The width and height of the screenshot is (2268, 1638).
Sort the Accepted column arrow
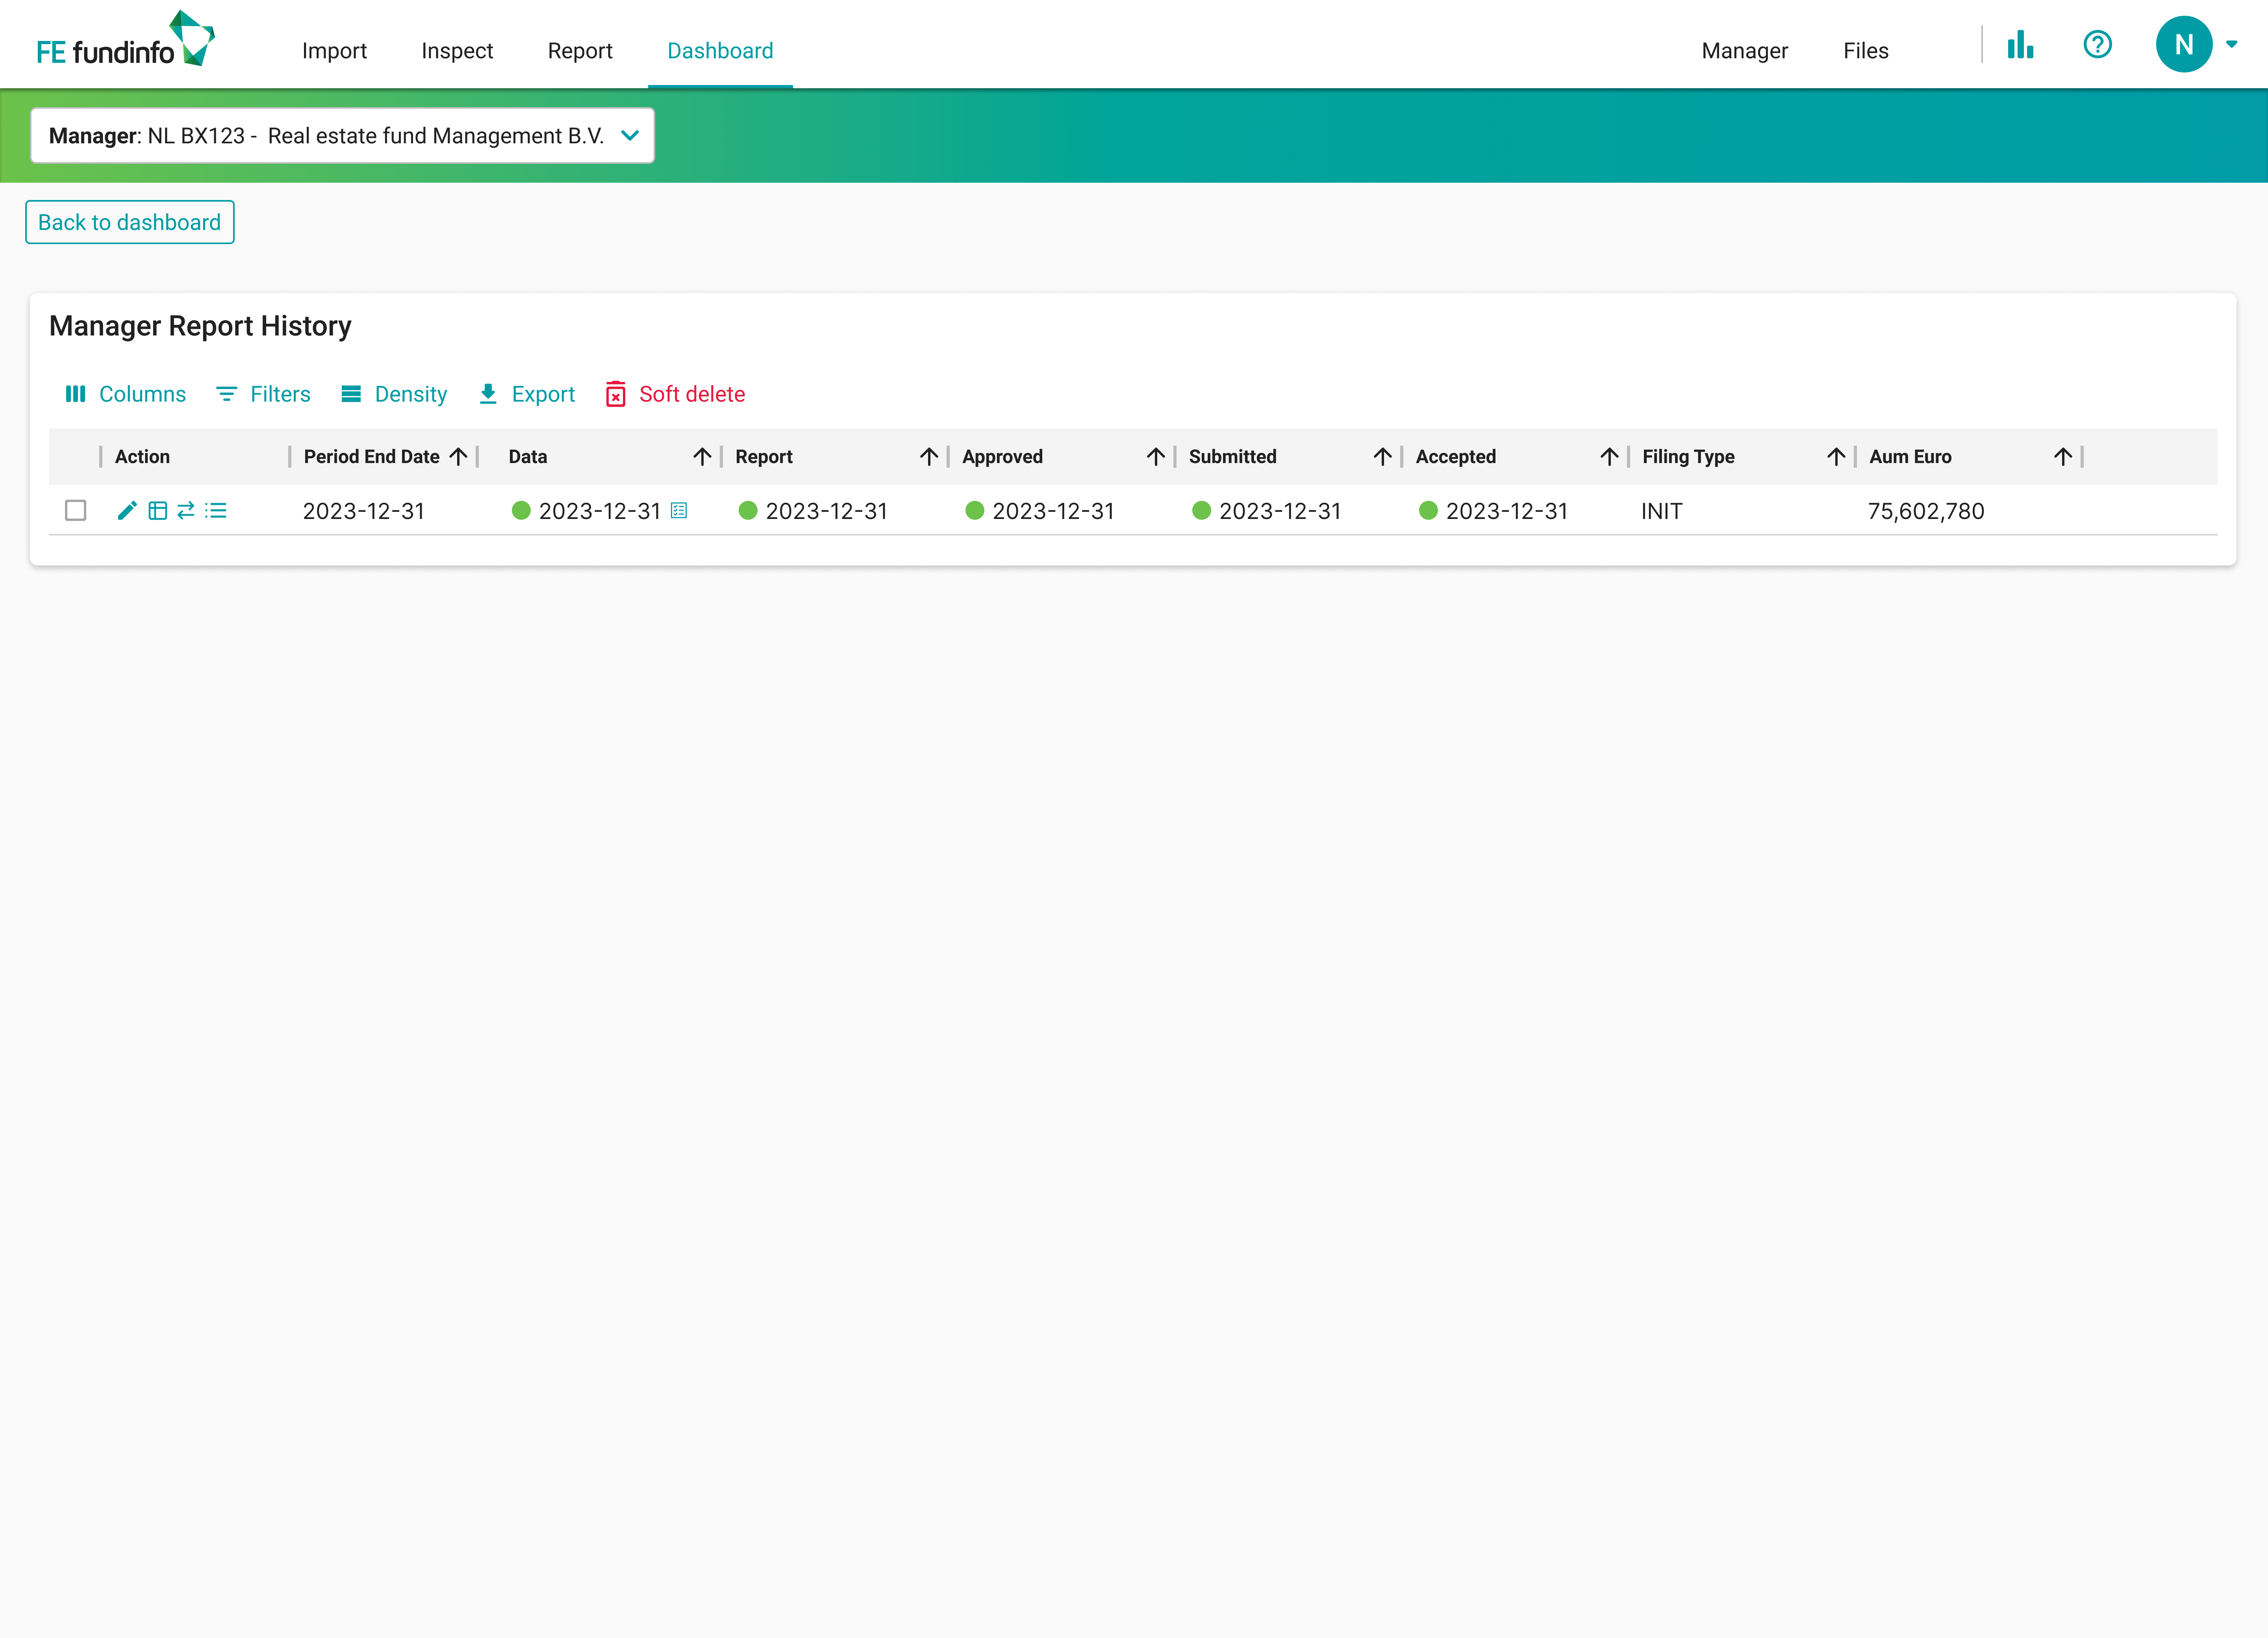(1609, 457)
